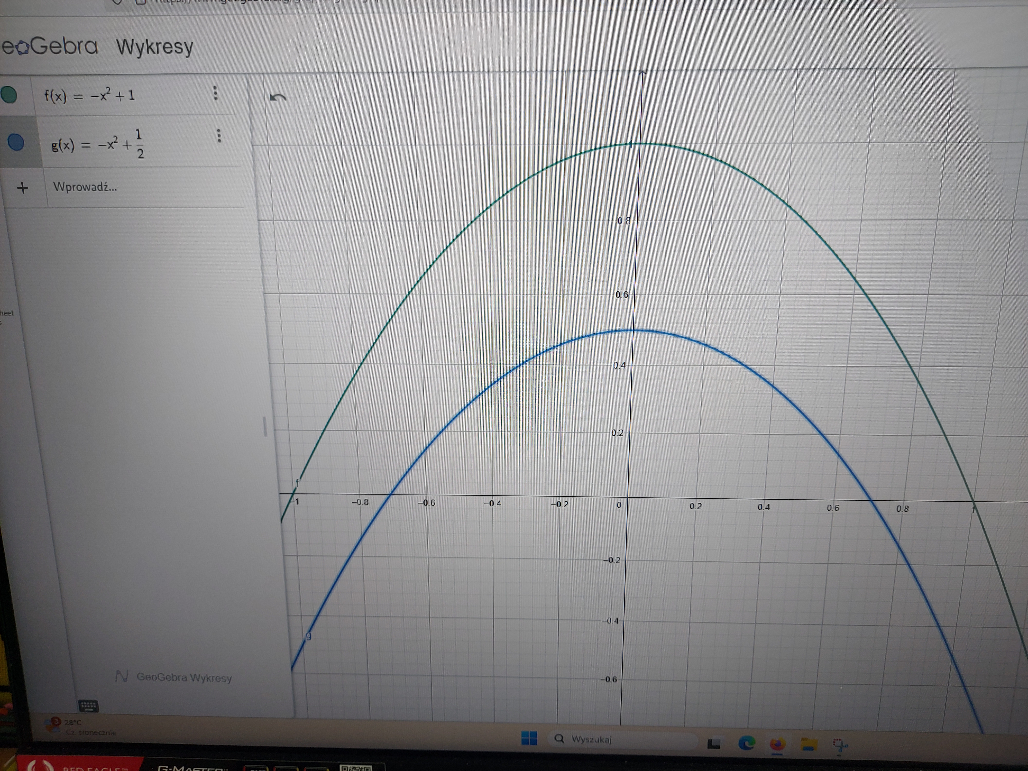This screenshot has height=771, width=1028.
Task: Open Firefox from taskbar
Action: tap(777, 744)
